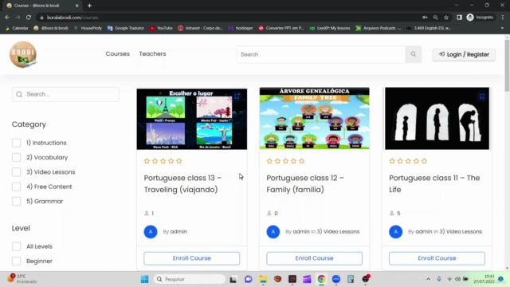Close the Courses browser tab

76,6
